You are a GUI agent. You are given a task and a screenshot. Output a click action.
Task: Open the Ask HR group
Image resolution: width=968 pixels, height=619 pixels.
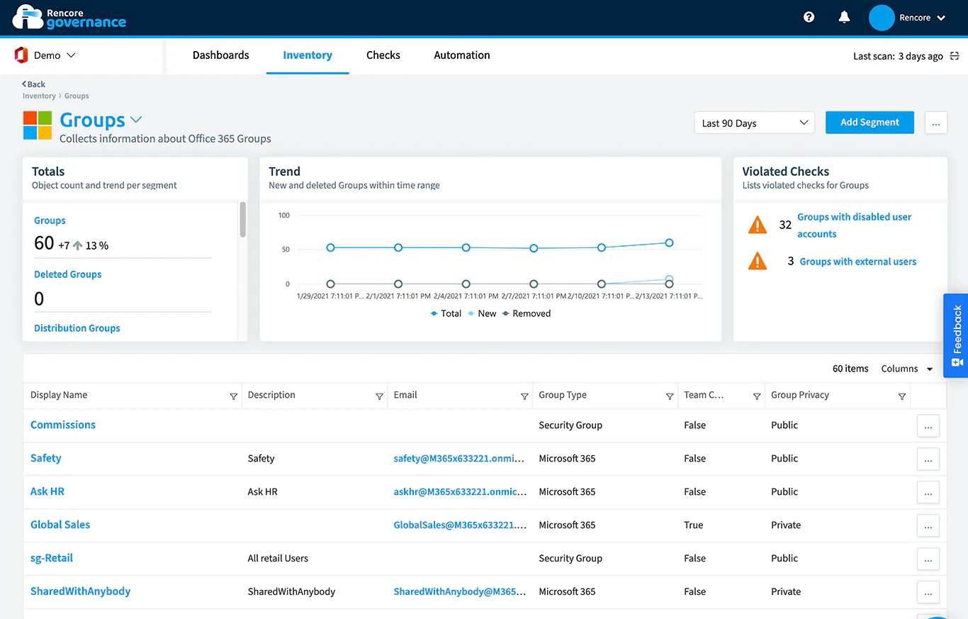pos(47,491)
